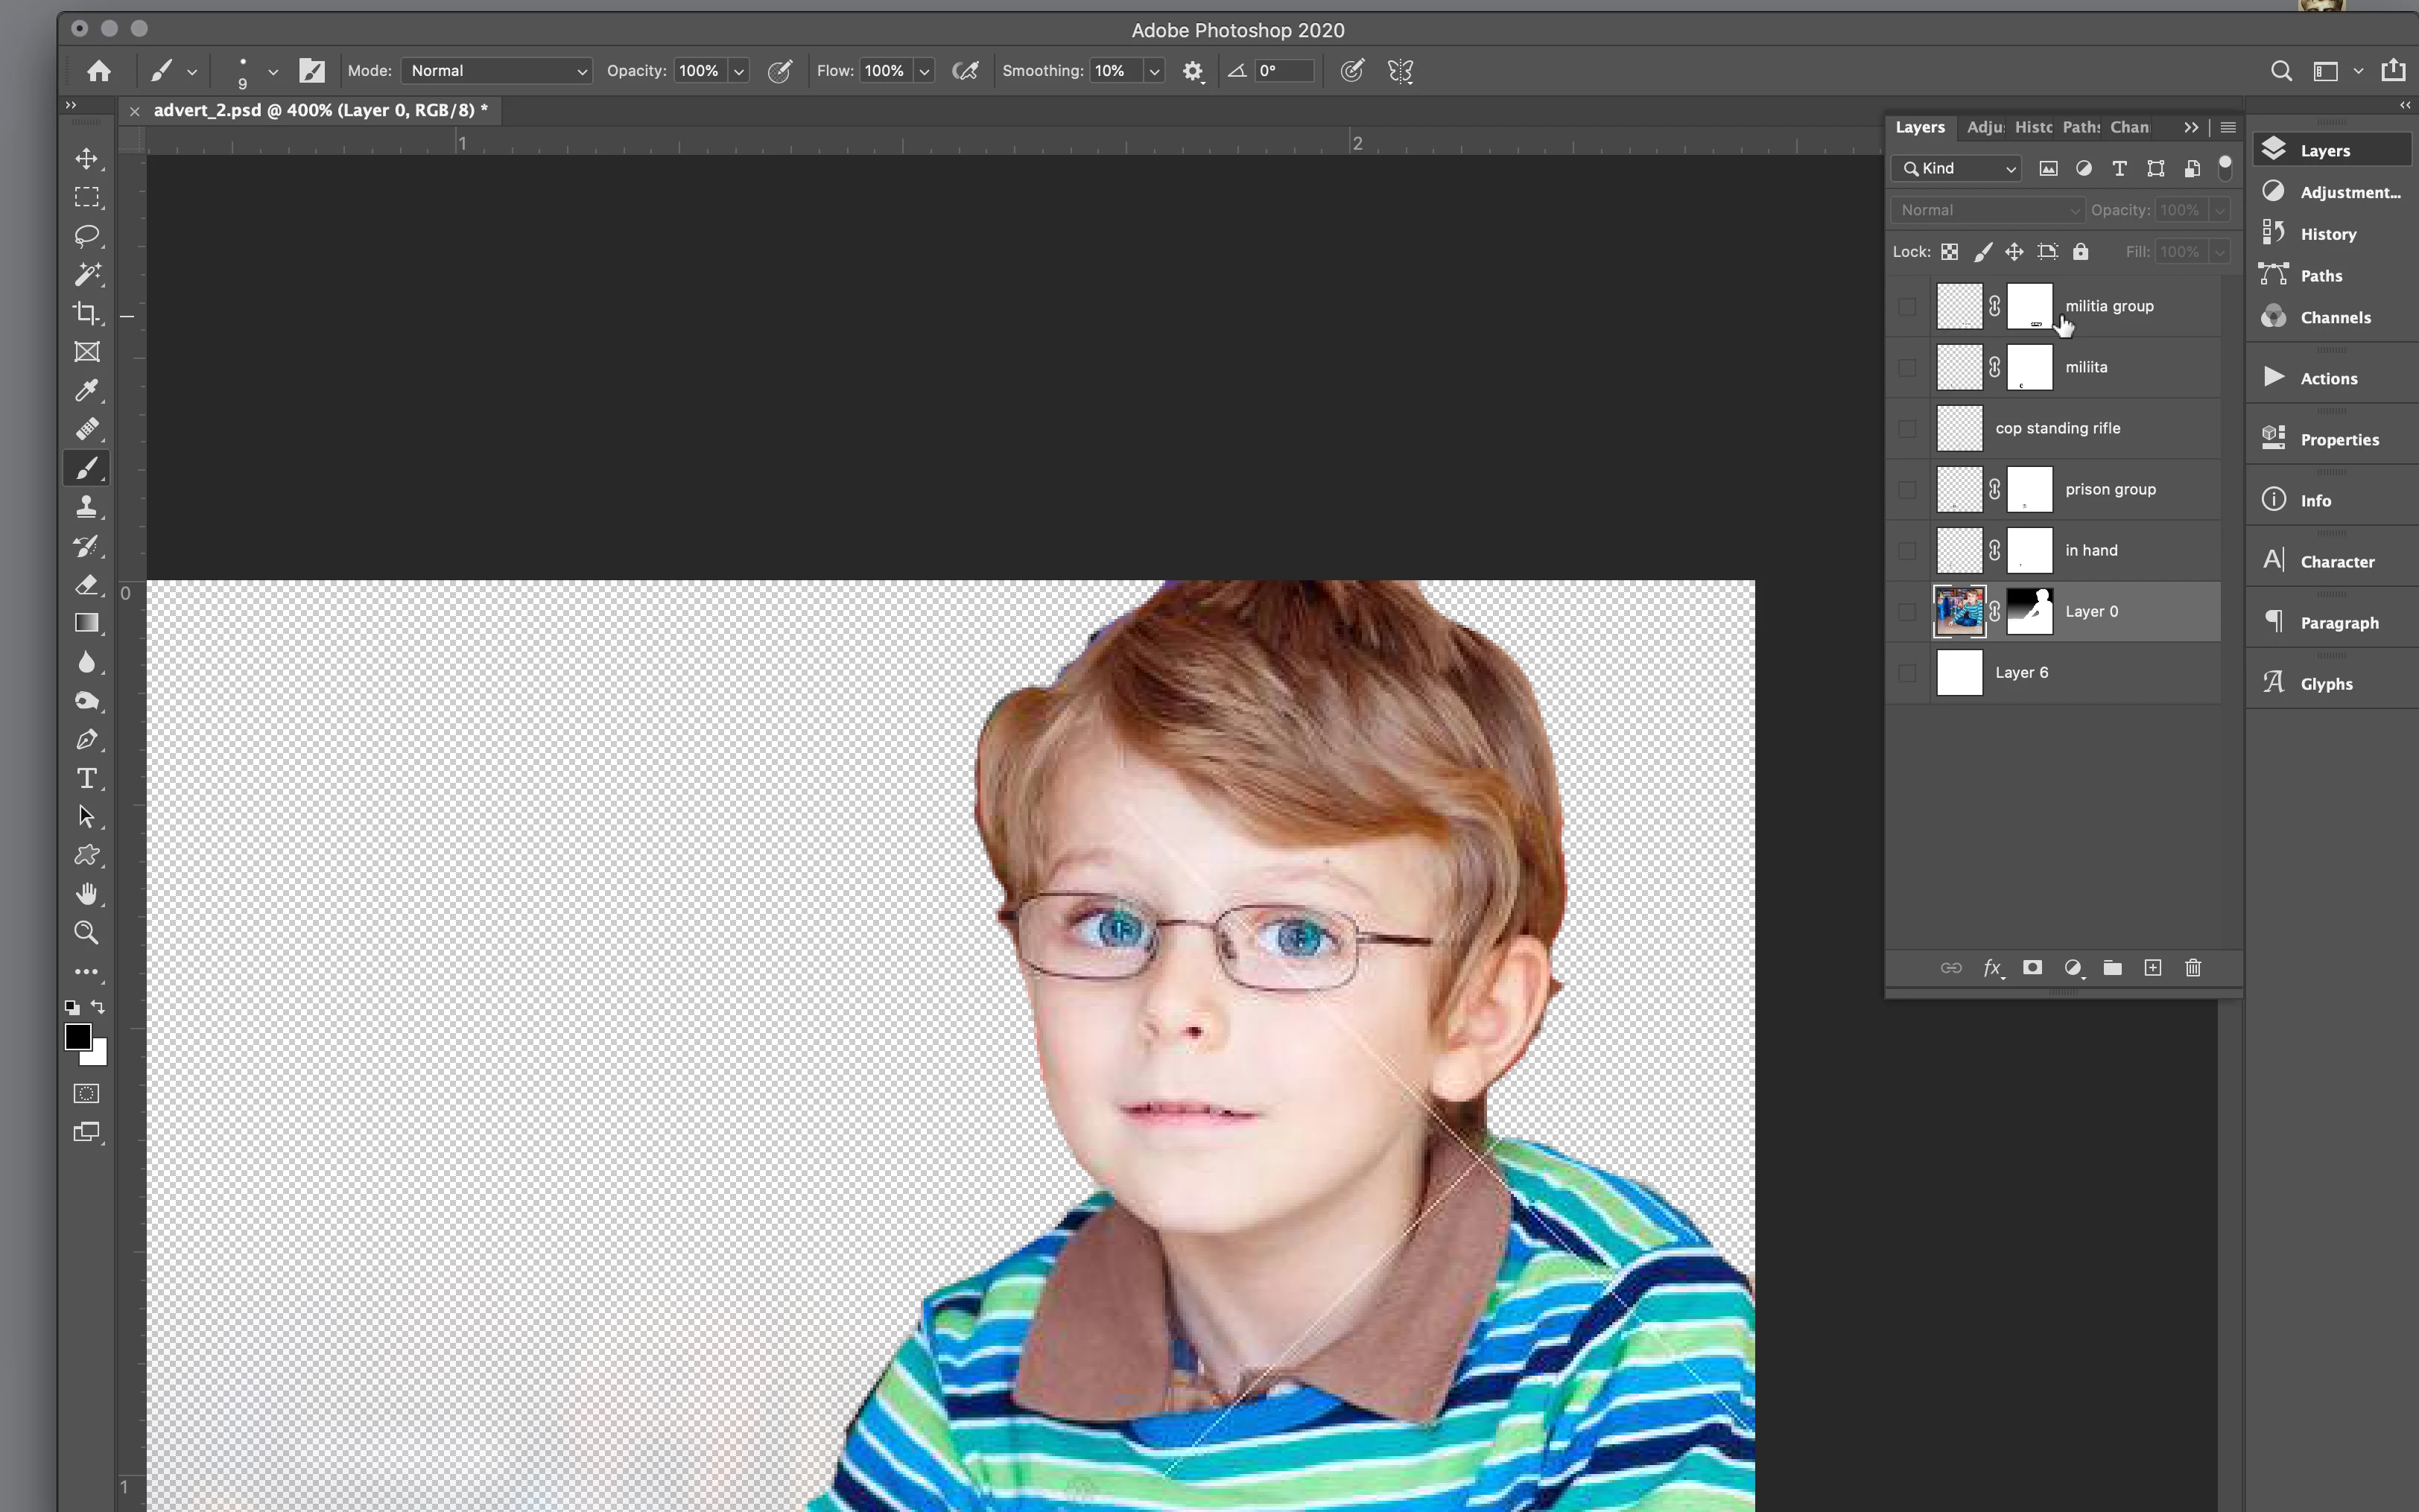Select the Eyedropper tool

pos(87,391)
